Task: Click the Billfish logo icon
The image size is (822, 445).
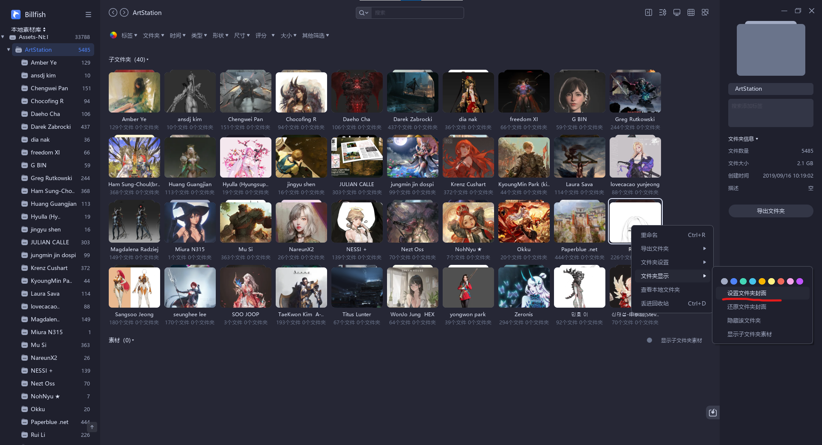Action: [16, 15]
